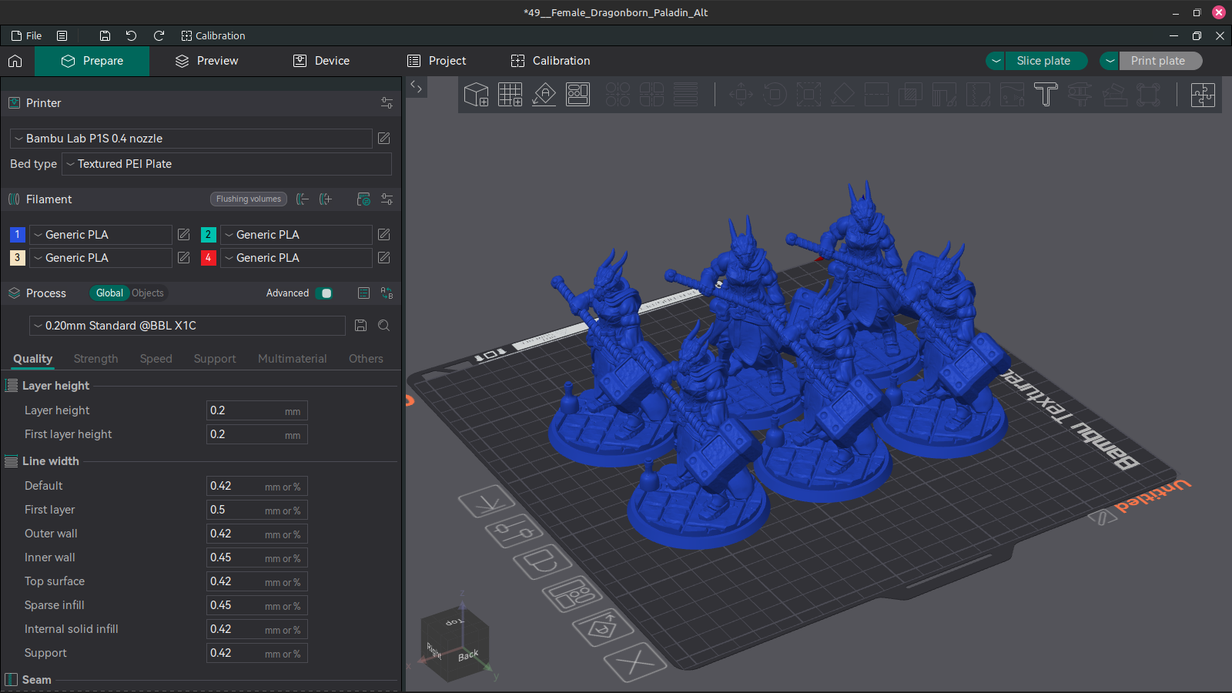Screen dimensions: 1232x693
Task: Click the Assembly view icon on toolbar right
Action: point(1203,95)
